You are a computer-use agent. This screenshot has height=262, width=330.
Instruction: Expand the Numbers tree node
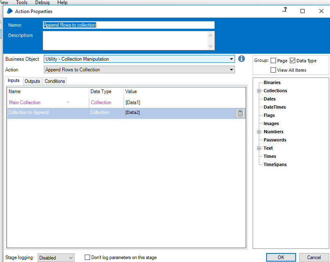coord(259,132)
